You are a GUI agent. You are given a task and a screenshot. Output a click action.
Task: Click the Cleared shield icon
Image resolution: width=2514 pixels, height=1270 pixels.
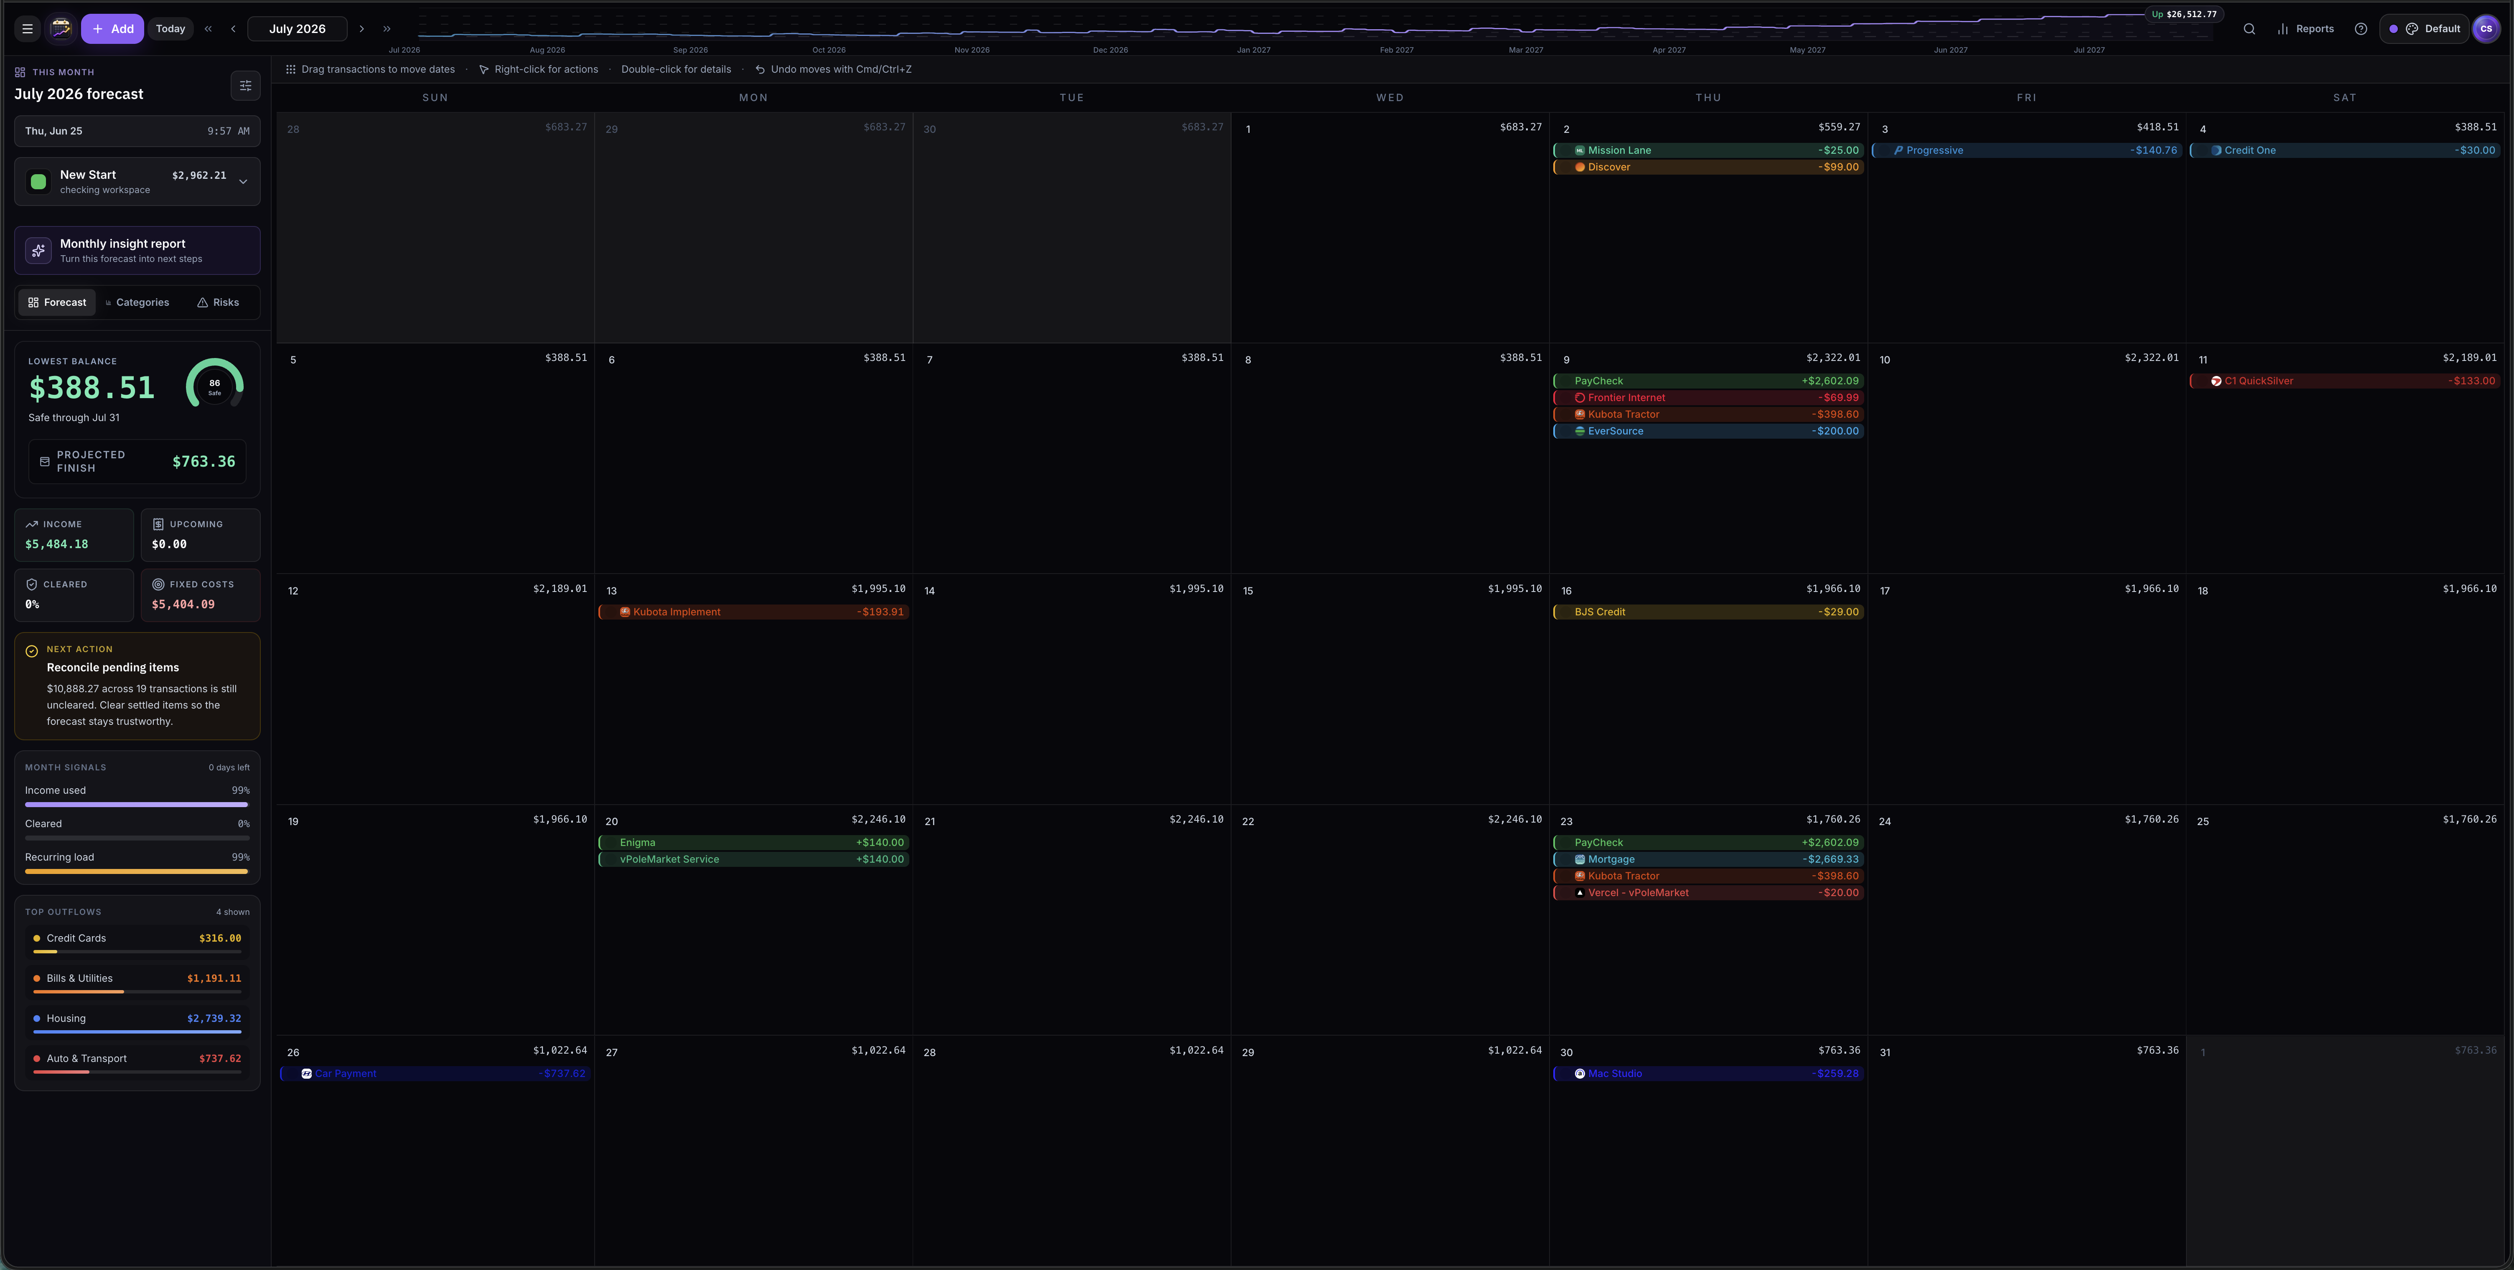coord(31,584)
